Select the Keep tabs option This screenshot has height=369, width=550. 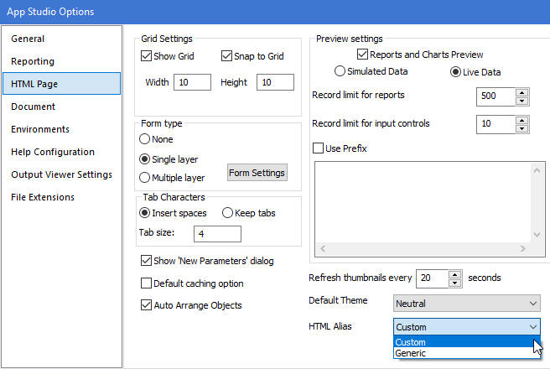(228, 213)
